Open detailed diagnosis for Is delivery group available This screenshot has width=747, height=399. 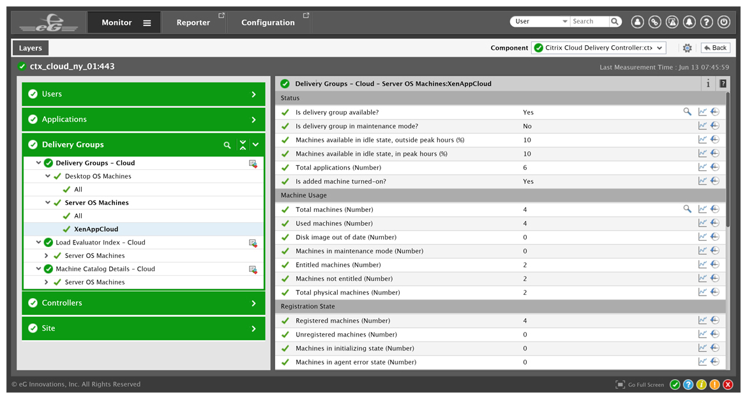click(x=687, y=112)
